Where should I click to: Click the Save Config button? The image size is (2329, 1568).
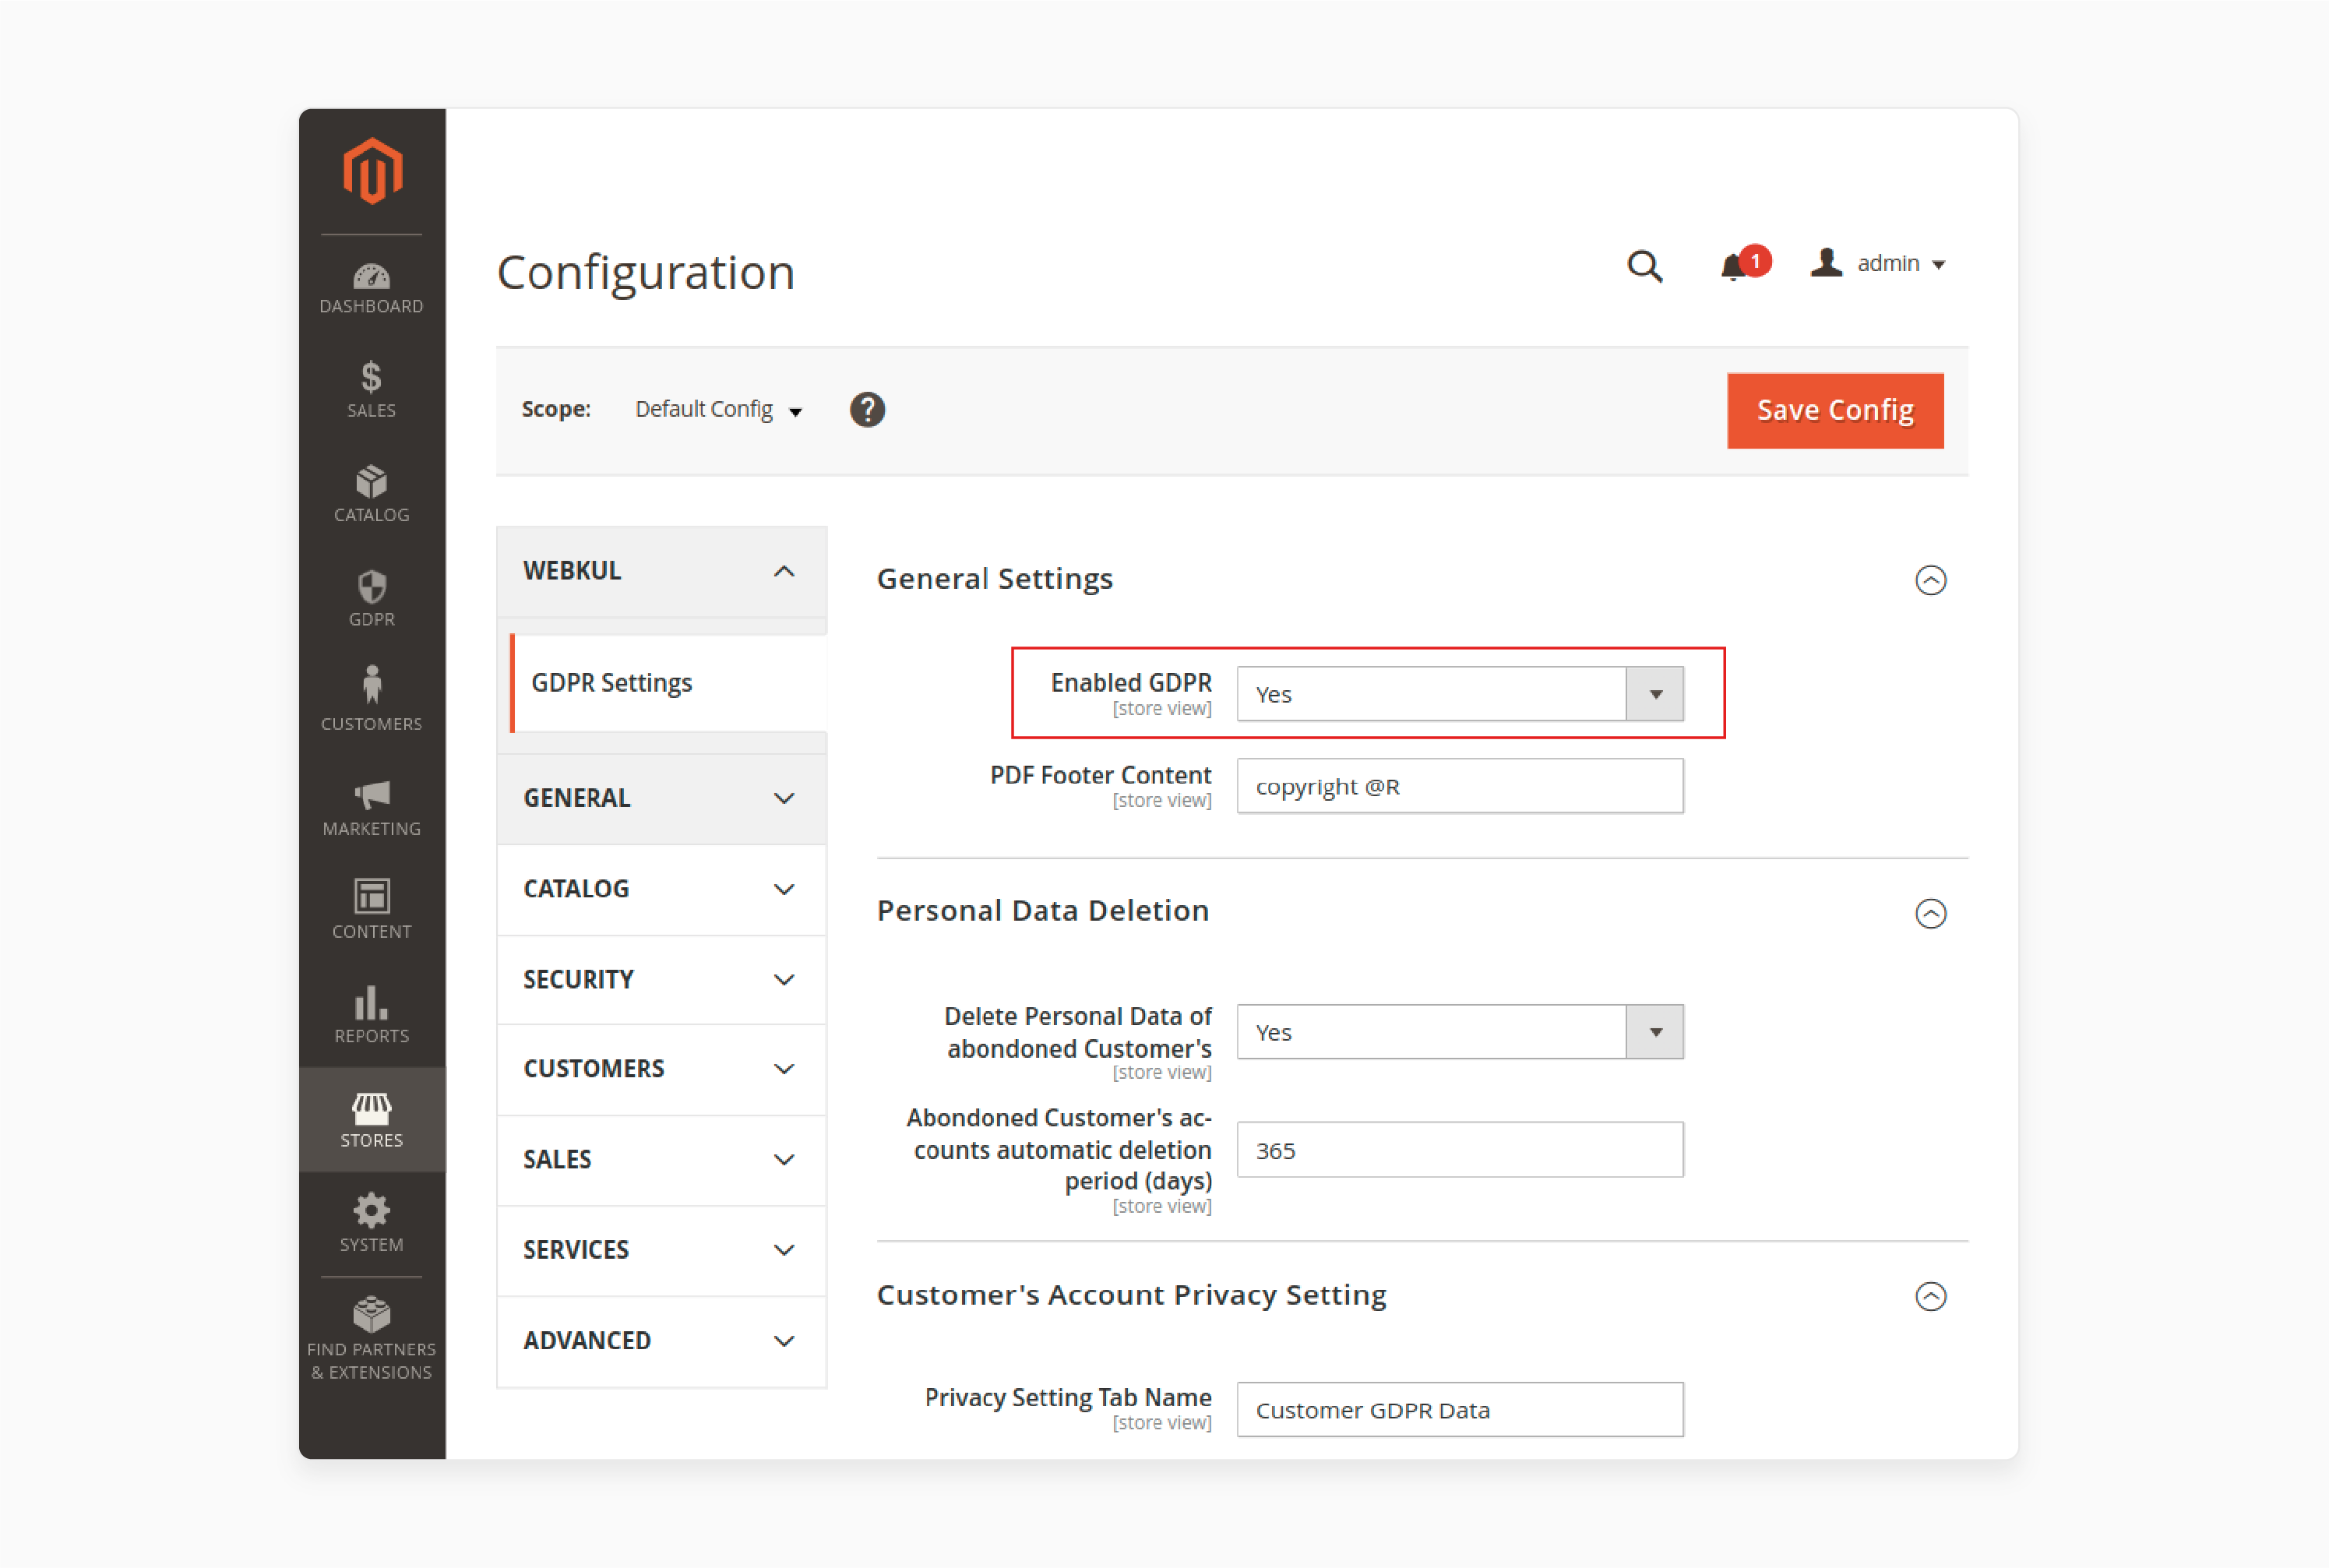[1835, 410]
